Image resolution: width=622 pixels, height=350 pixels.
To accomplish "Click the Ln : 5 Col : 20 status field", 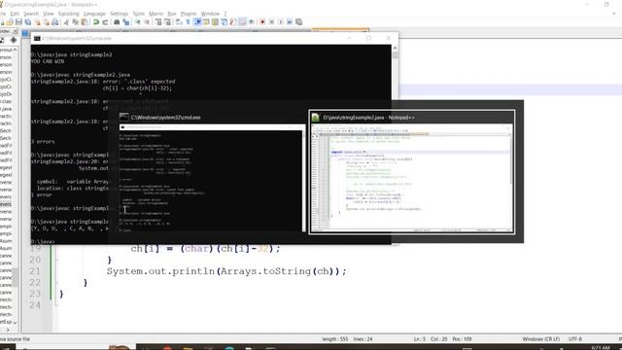I will pyautogui.click(x=443, y=339).
